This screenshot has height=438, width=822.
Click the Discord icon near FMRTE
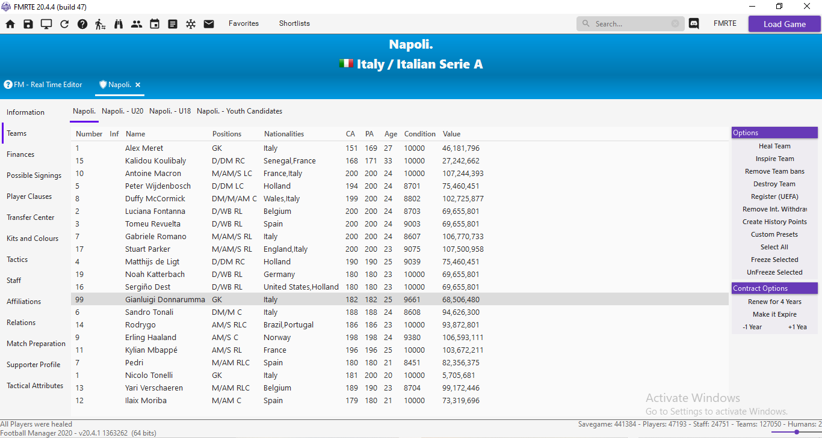pyautogui.click(x=694, y=24)
